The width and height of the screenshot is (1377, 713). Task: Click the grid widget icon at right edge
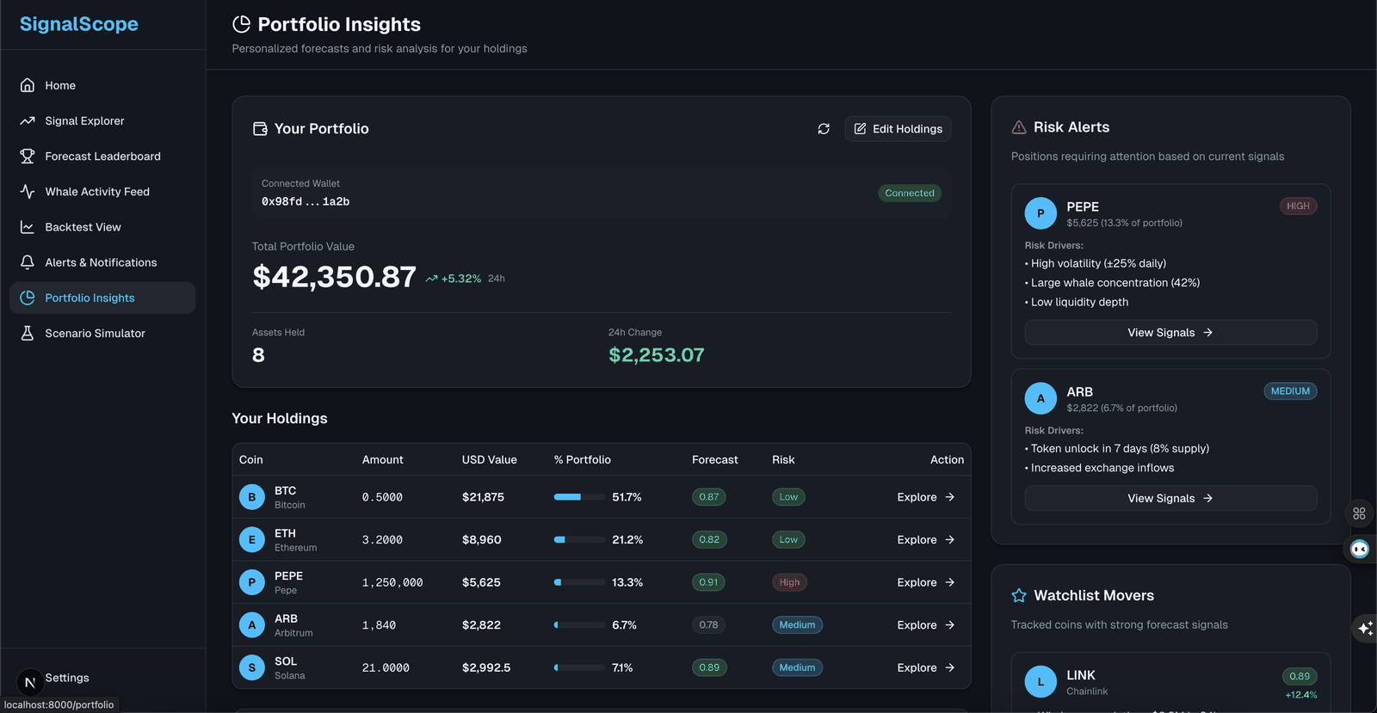tap(1359, 513)
